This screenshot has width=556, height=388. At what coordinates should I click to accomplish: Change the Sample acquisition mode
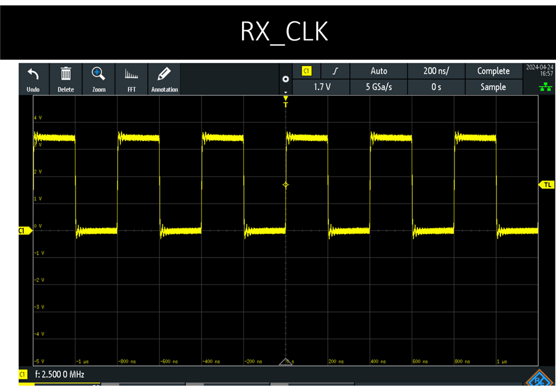tap(493, 87)
